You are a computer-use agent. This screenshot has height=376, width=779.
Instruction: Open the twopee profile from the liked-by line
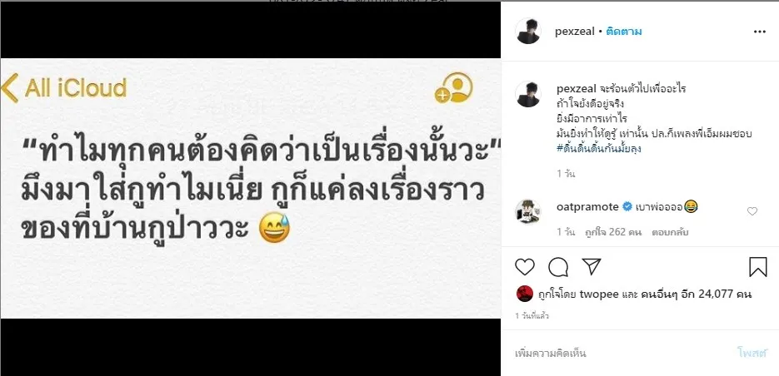[x=598, y=294]
